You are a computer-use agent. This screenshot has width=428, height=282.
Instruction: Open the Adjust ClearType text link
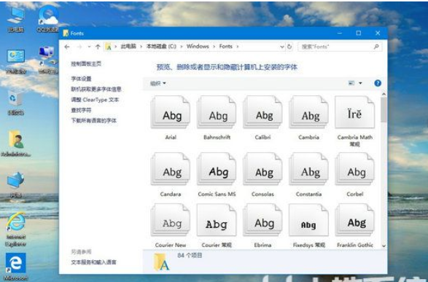coord(95,100)
